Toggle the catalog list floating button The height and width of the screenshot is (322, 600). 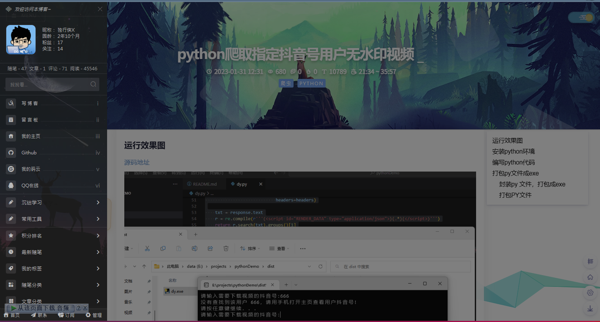pyautogui.click(x=590, y=261)
